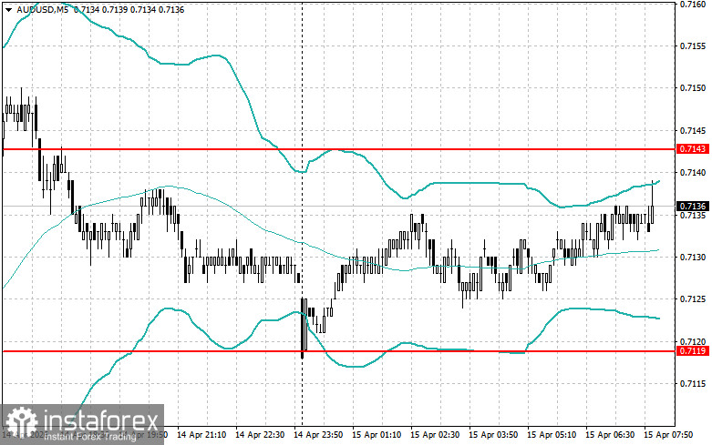Screen dimensions: 712x445
Task: Click the 0.7155 price scale value
Action: (x=693, y=46)
